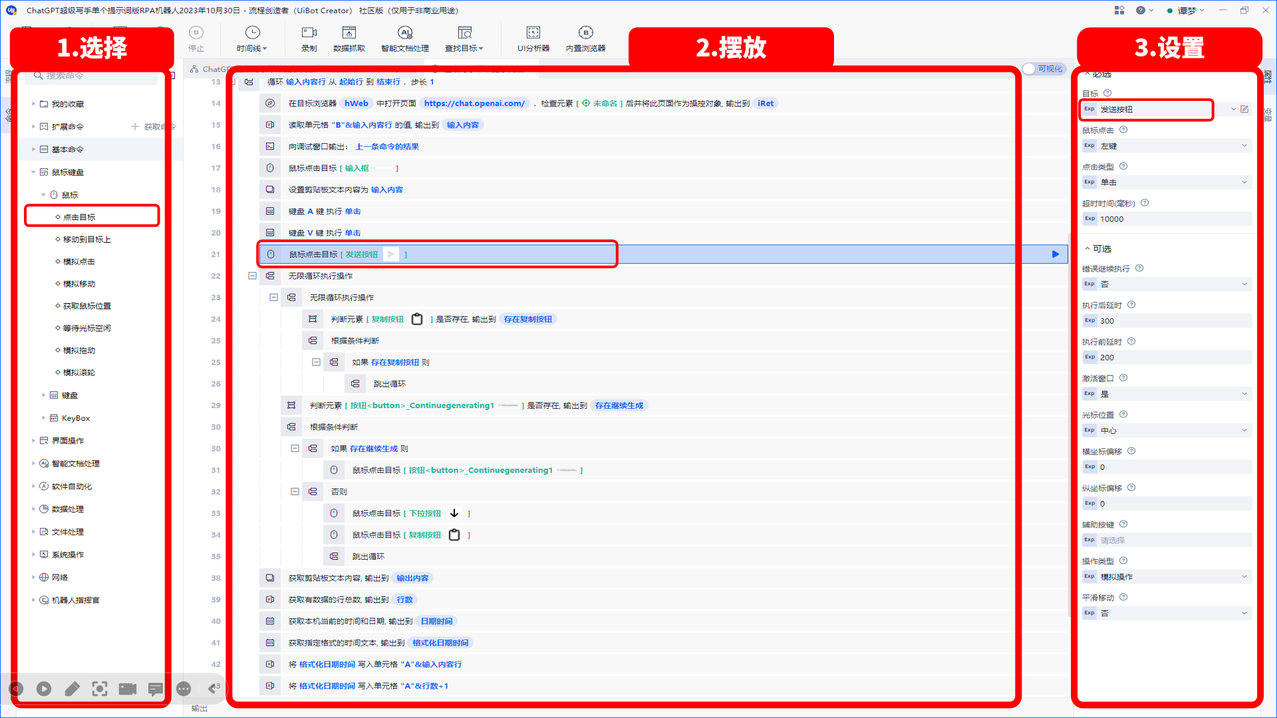
Task: Open the 错误继续执行 dropdown
Action: [1167, 284]
